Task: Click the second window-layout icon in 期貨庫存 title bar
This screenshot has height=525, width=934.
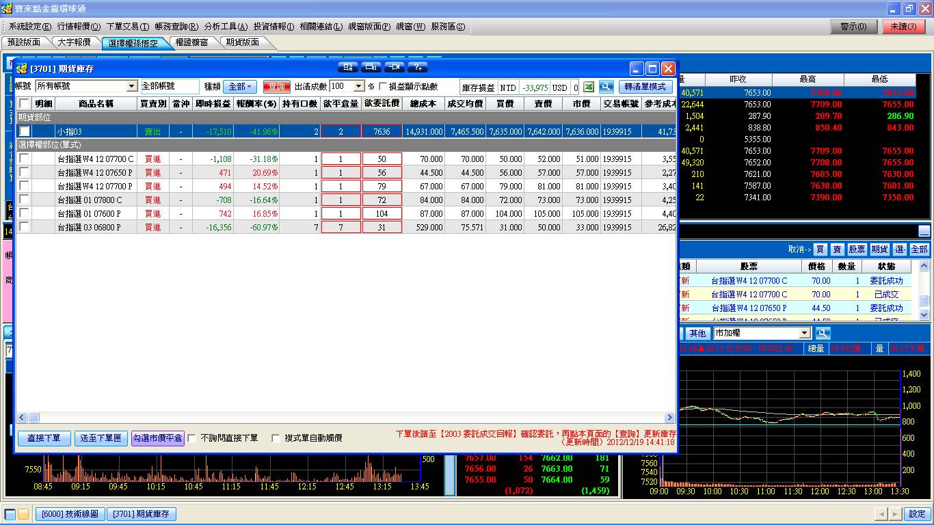Action: tap(371, 67)
